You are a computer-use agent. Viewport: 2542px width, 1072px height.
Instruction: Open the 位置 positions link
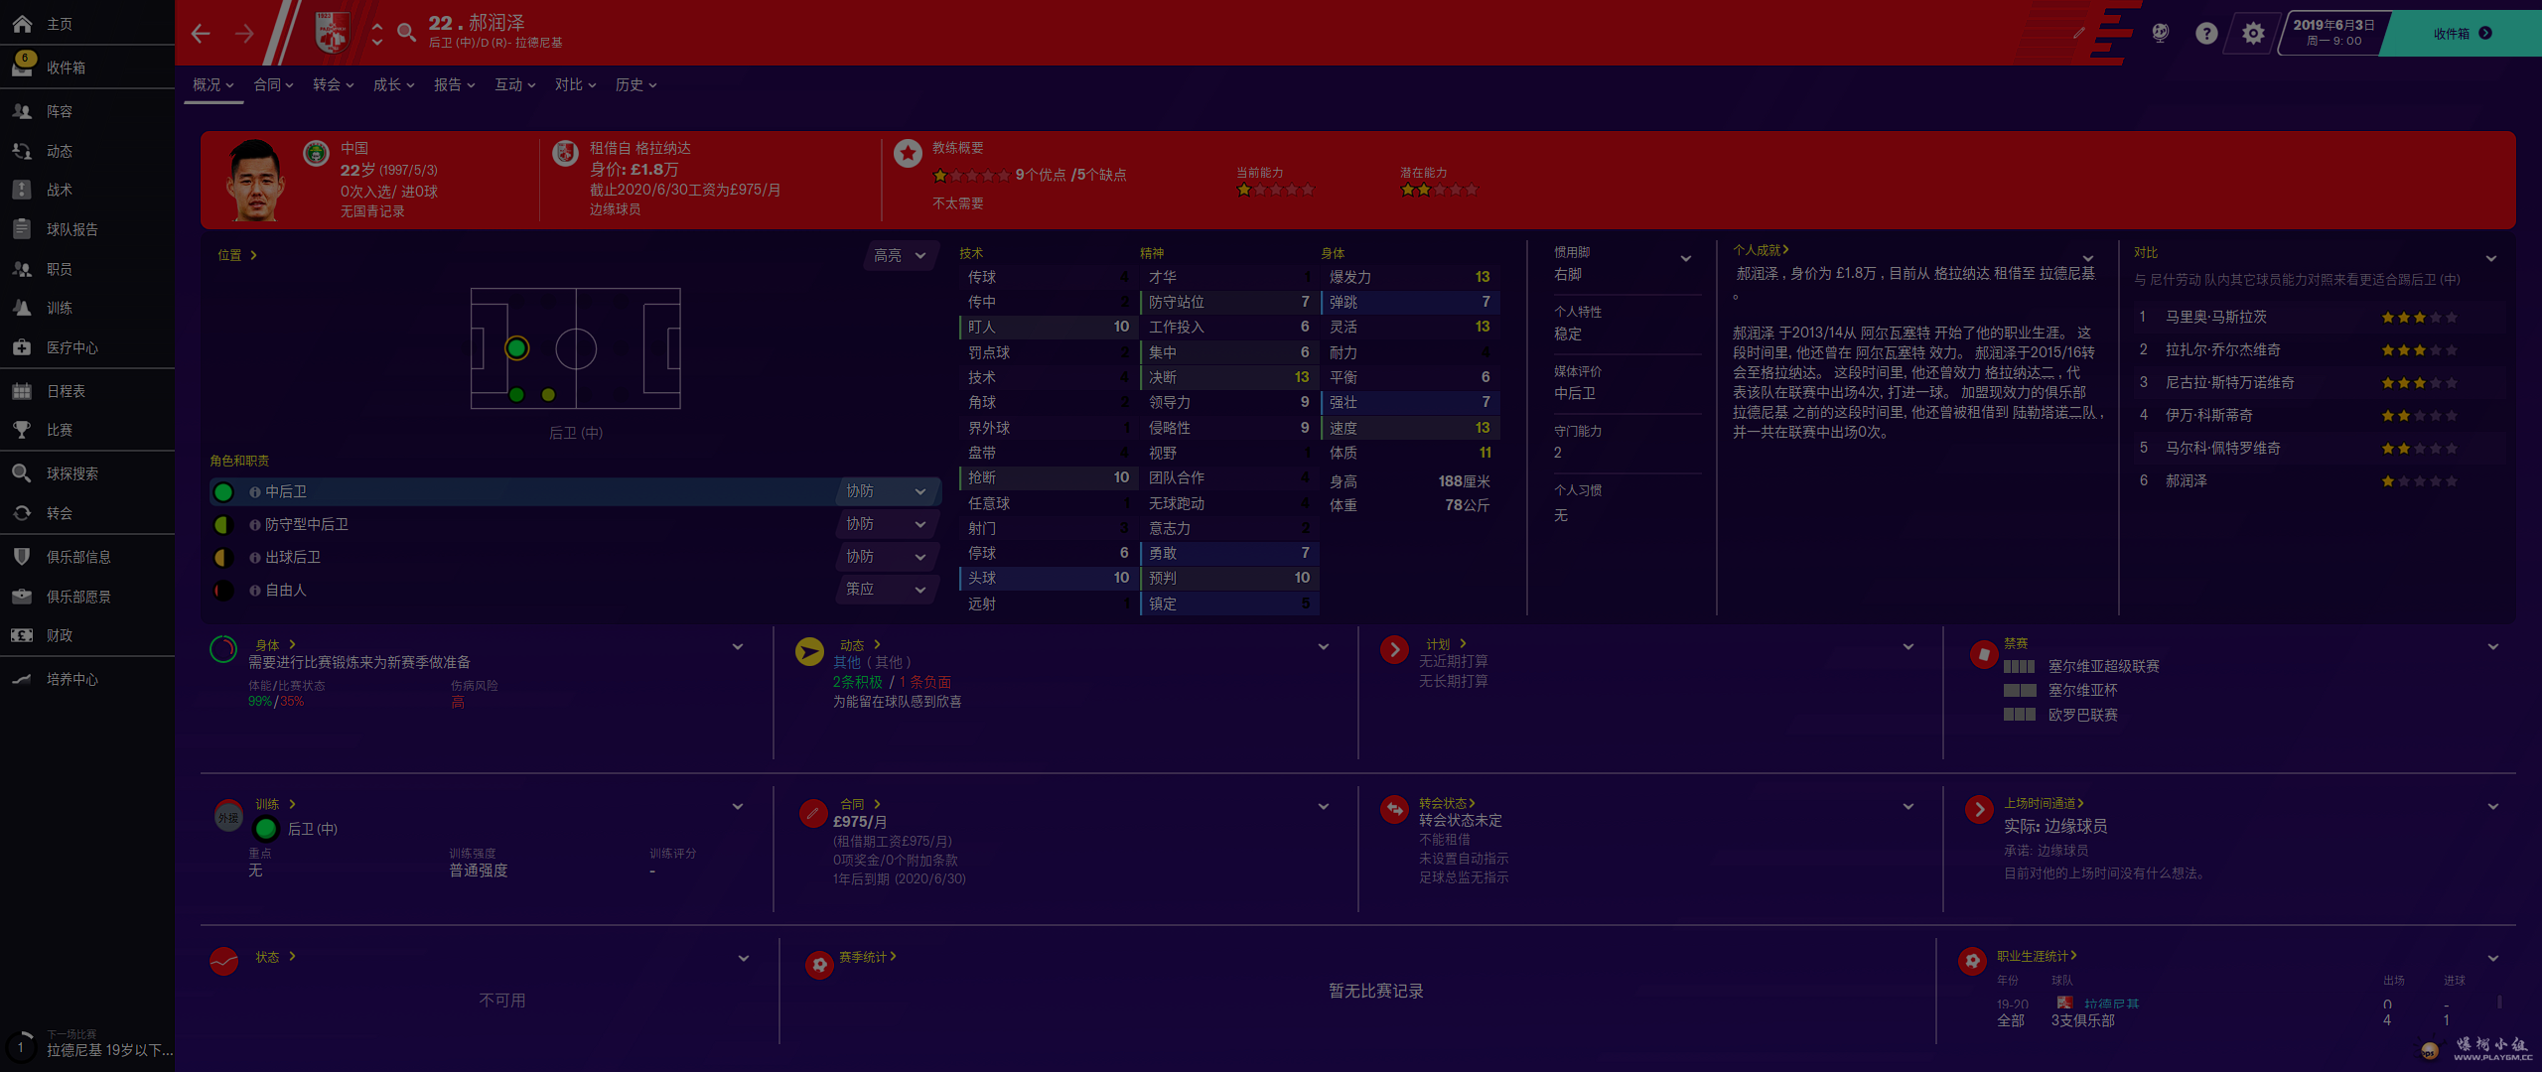(x=237, y=255)
